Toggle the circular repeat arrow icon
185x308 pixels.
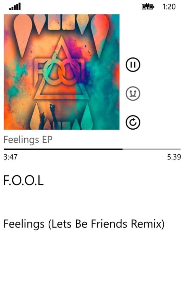(133, 123)
